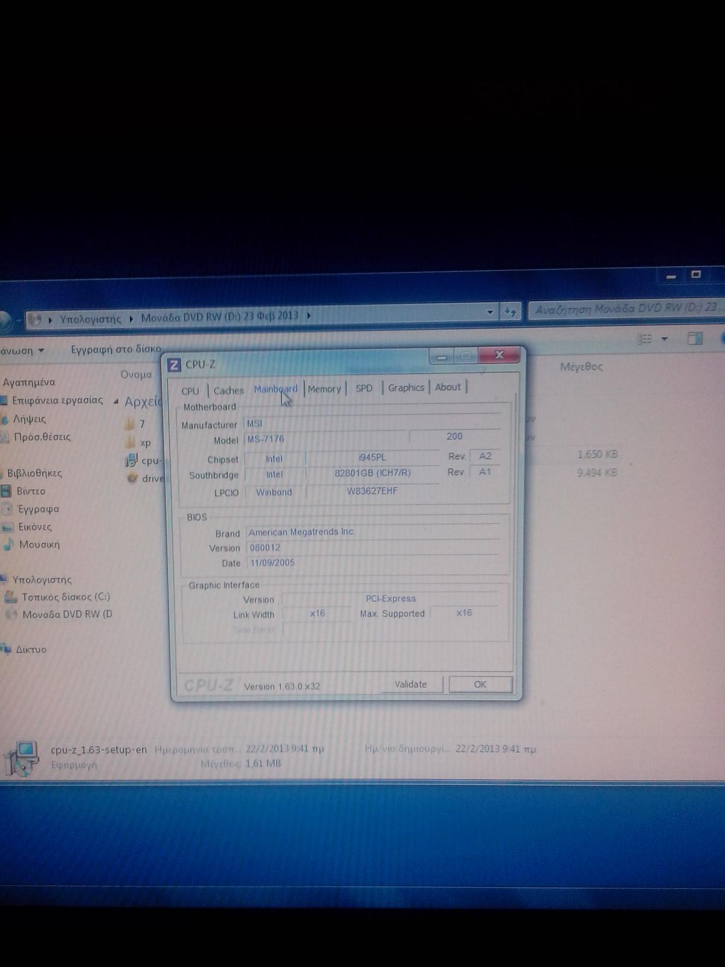Open the Εικόνες library
The height and width of the screenshot is (967, 725).
[34, 527]
